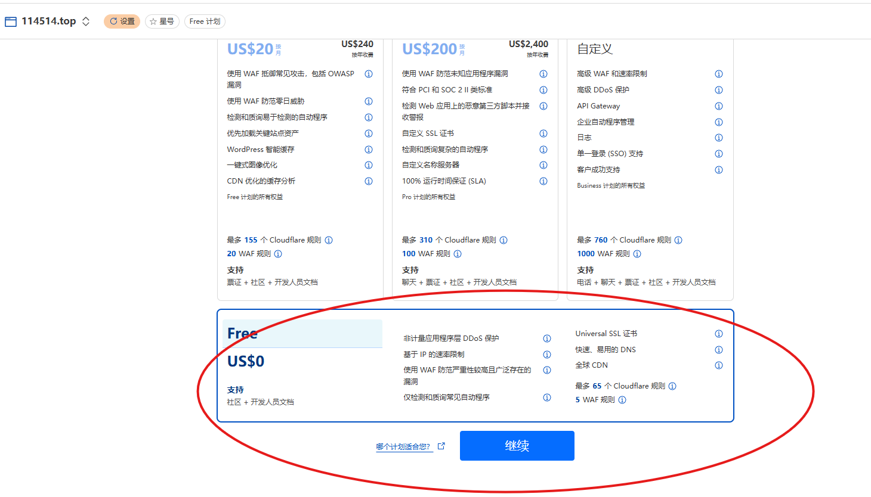
Task: Click 电话 + 聊天 + 票证 + 社区 + 开发人员文档
Action: 646,282
